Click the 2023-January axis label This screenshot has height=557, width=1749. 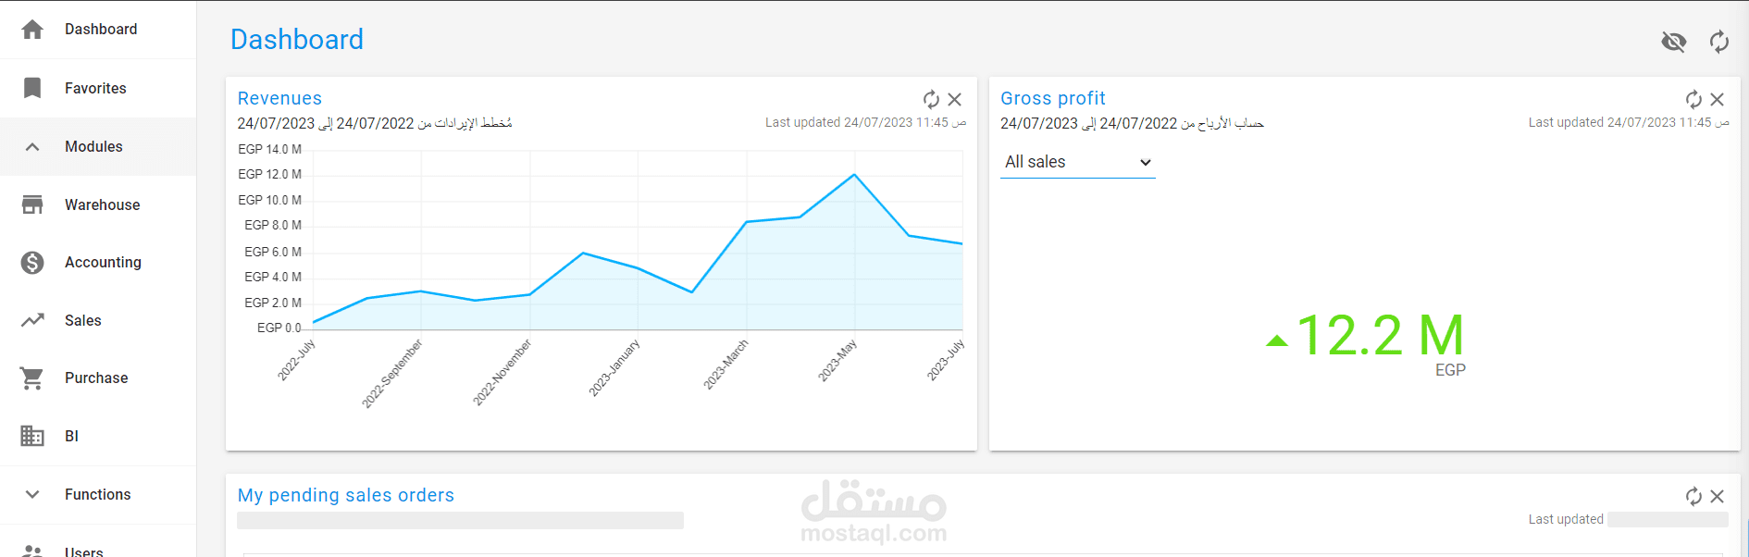pyautogui.click(x=614, y=368)
